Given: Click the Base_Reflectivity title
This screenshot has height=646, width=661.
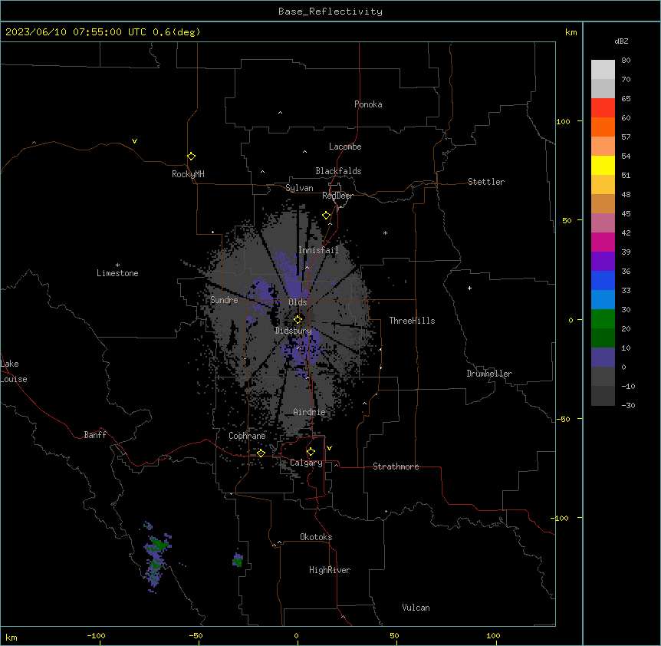Looking at the screenshot, I should tap(330, 12).
